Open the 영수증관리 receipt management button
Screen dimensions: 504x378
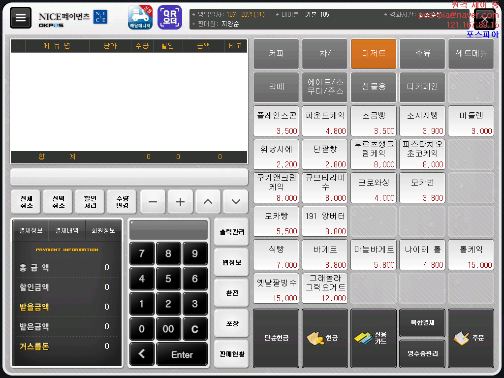pos(422,353)
